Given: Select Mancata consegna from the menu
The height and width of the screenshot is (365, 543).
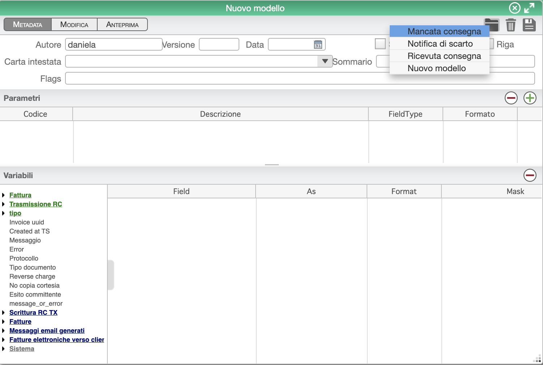Looking at the screenshot, I should click(439, 31).
